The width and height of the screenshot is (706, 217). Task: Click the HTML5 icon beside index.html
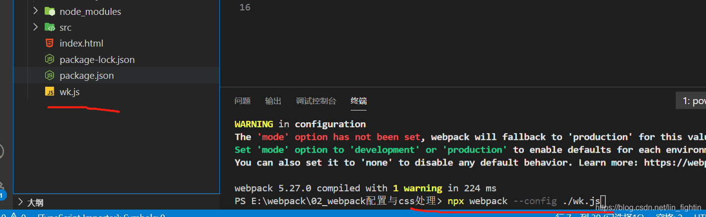click(50, 43)
